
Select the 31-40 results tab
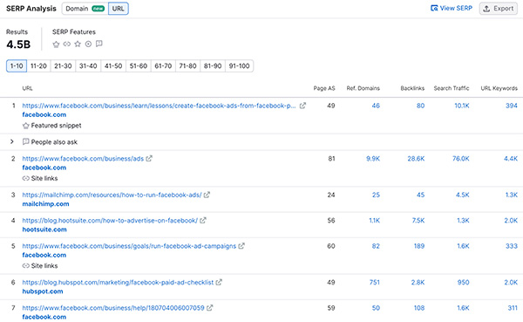88,65
